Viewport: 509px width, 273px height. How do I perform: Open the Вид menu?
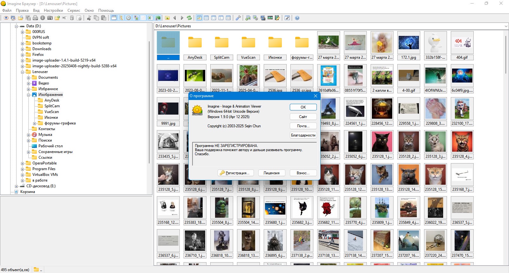pyautogui.click(x=36, y=10)
